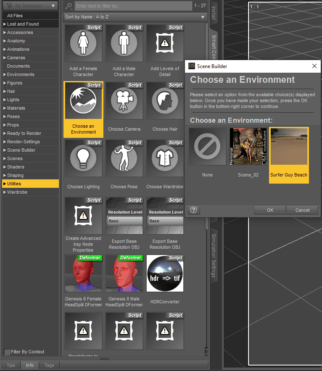Click the filter text input field
Viewport: 322px width, 371px height.
click(x=134, y=6)
